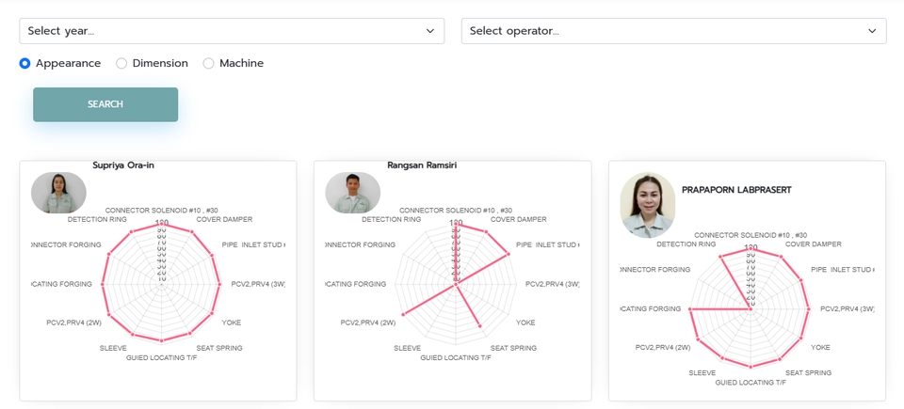904x409 pixels.
Task: Click Rangsan Ramsiri's profile photo
Action: tap(353, 193)
